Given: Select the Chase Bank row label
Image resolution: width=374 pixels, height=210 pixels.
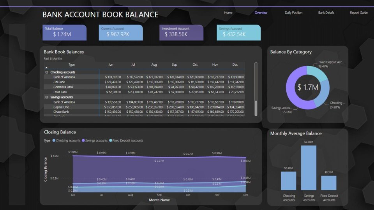Looking at the screenshot, I should (61, 112).
